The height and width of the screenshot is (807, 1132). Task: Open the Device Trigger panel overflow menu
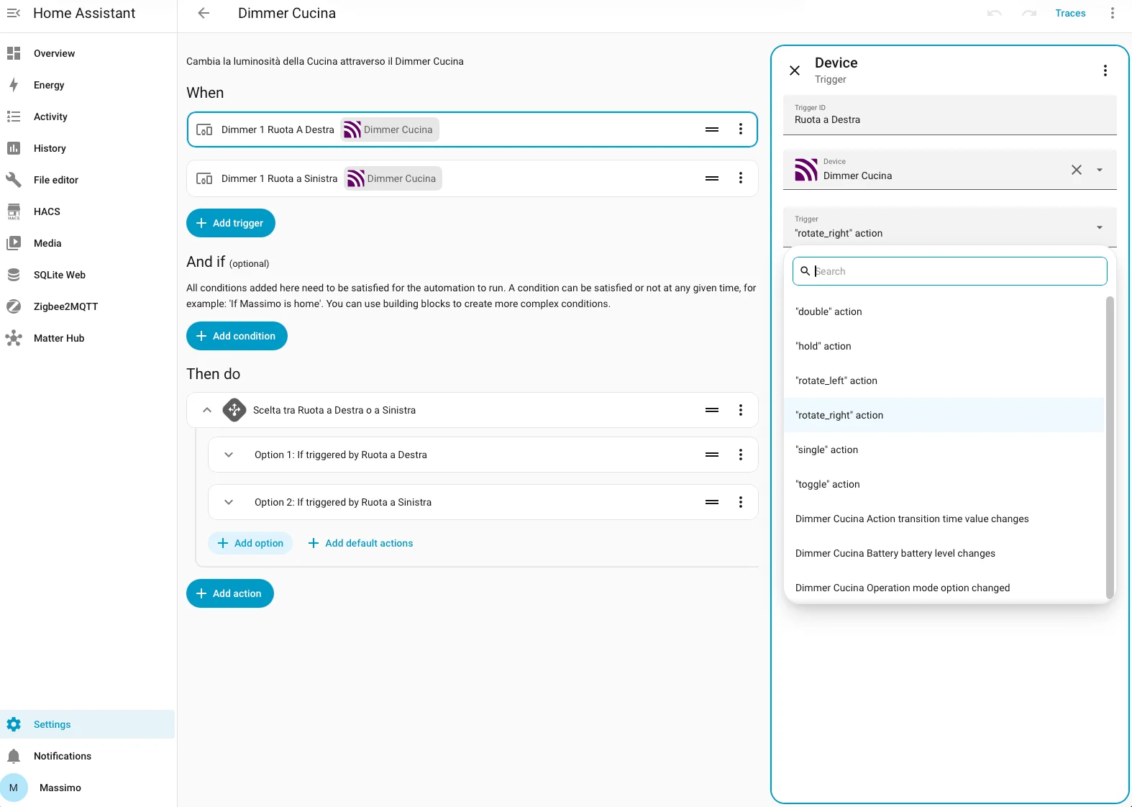tap(1105, 70)
